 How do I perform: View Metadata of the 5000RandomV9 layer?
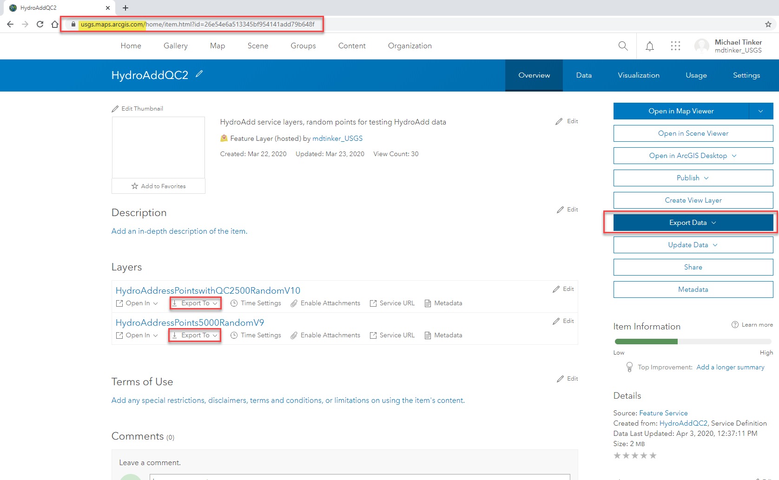tap(443, 335)
